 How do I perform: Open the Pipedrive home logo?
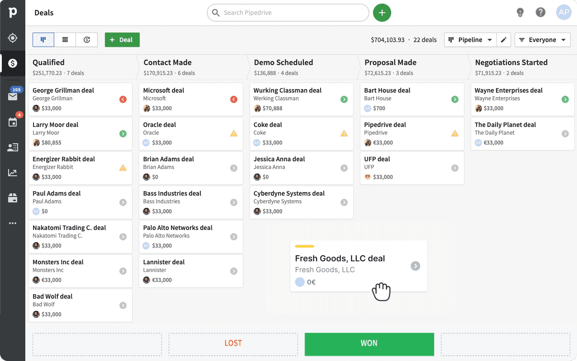[x=12, y=12]
